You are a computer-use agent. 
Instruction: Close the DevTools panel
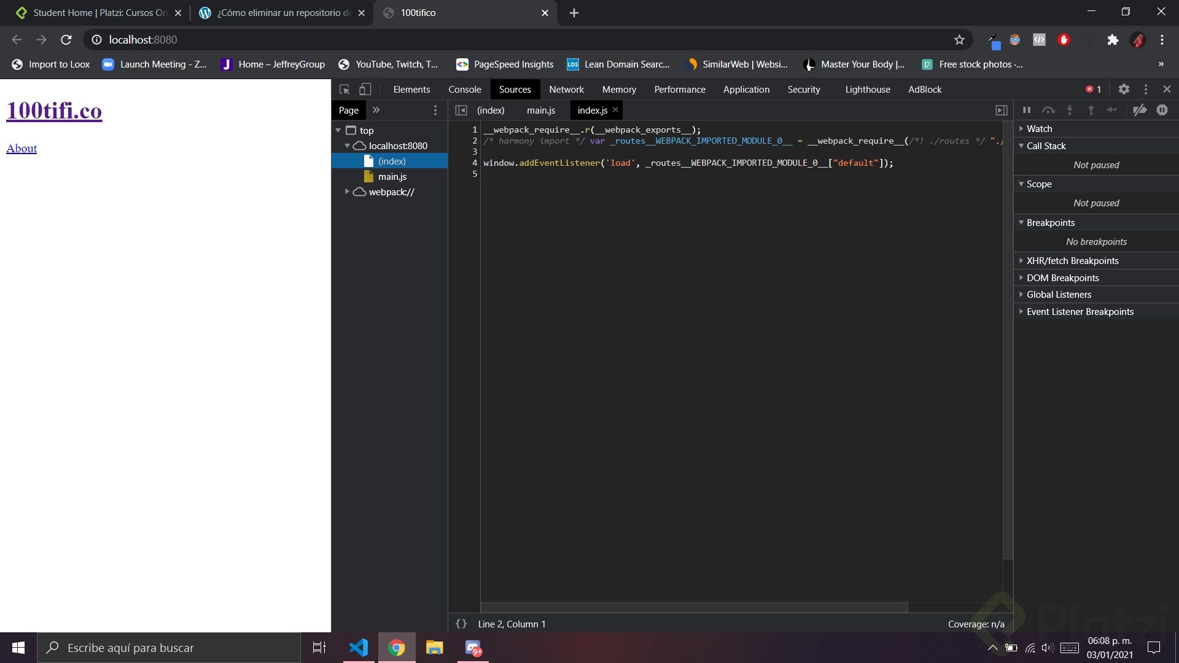(x=1167, y=90)
